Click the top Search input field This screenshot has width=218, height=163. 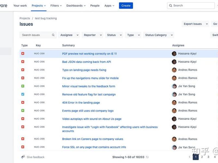[191, 5]
